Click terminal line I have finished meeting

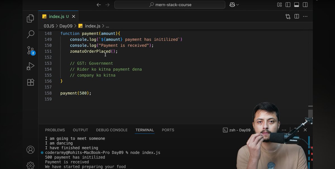pyautogui.click(x=71, y=148)
